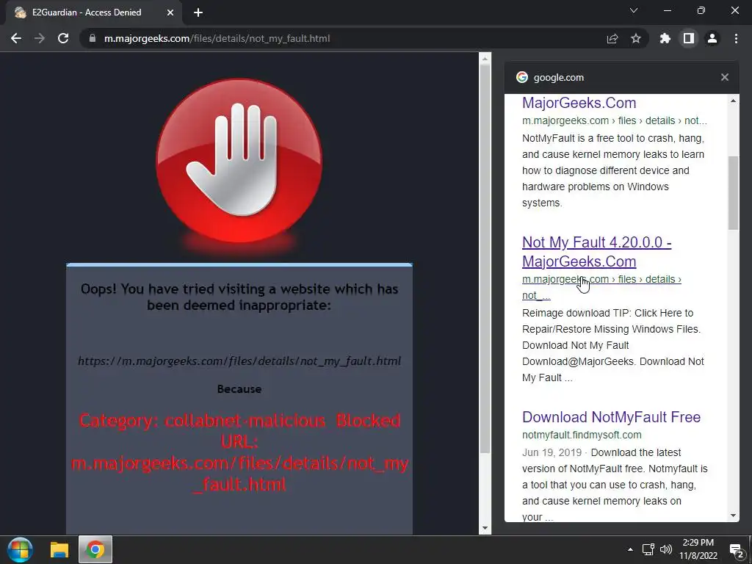Click side panel scrollbar up arrow

tap(733, 101)
